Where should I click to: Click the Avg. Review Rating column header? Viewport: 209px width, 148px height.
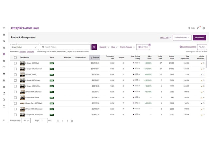click(136, 57)
